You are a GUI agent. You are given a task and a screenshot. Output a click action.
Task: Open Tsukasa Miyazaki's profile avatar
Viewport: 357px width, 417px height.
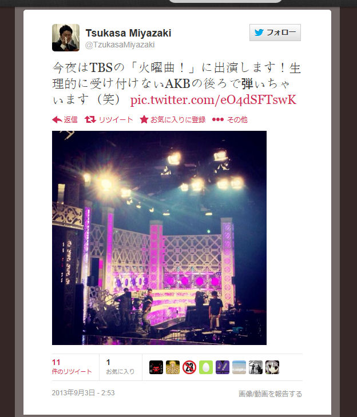pos(66,38)
